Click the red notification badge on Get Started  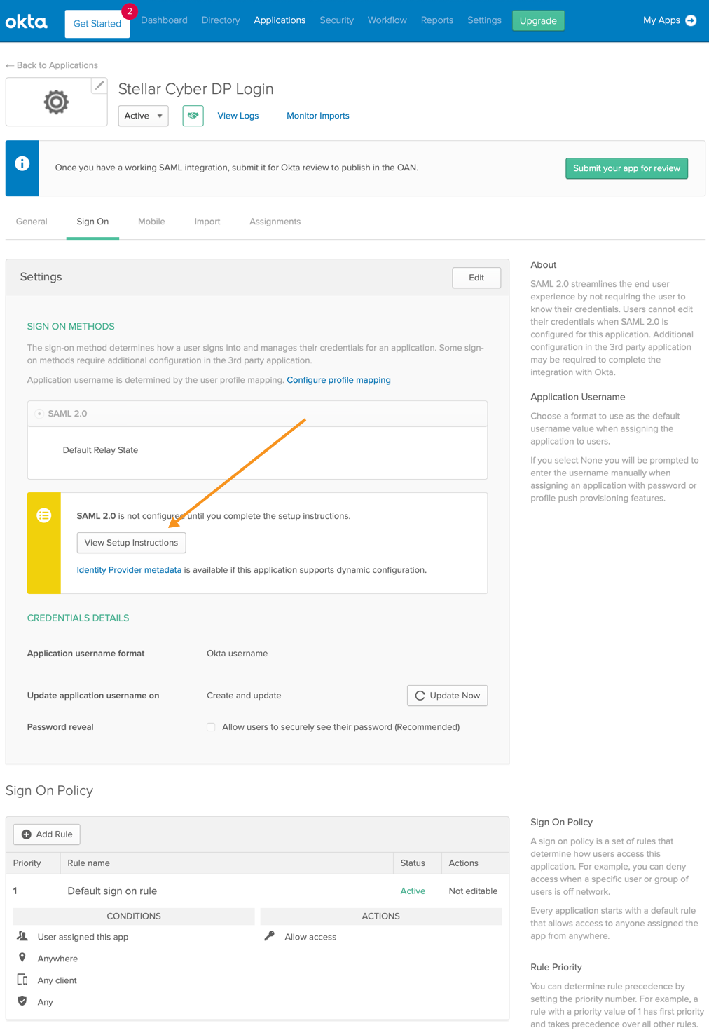click(x=129, y=11)
